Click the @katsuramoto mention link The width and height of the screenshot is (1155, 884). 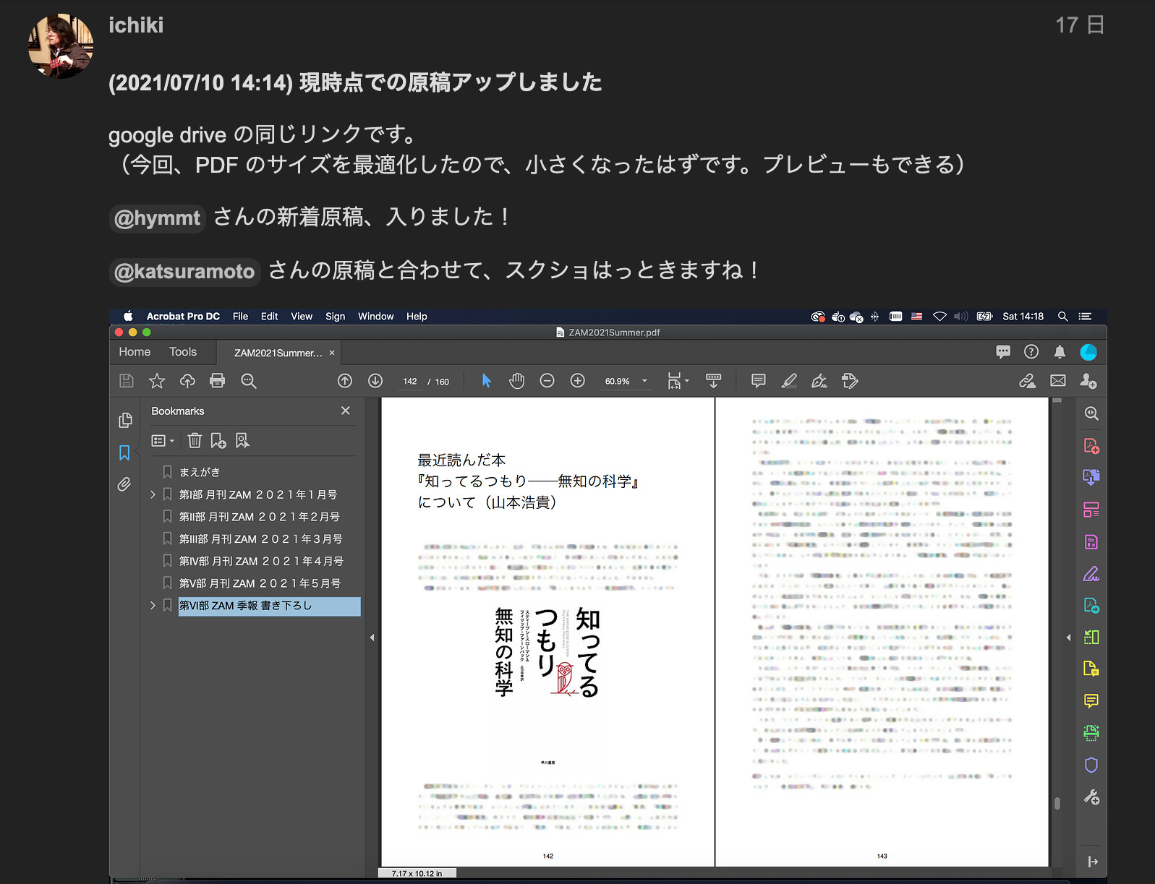(184, 271)
